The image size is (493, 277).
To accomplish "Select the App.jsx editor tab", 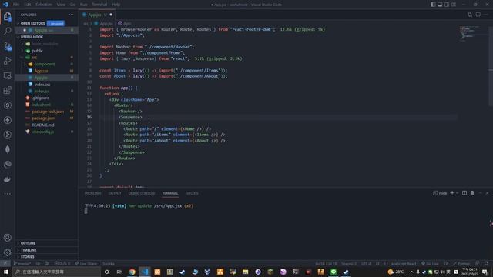I will 97,15.
